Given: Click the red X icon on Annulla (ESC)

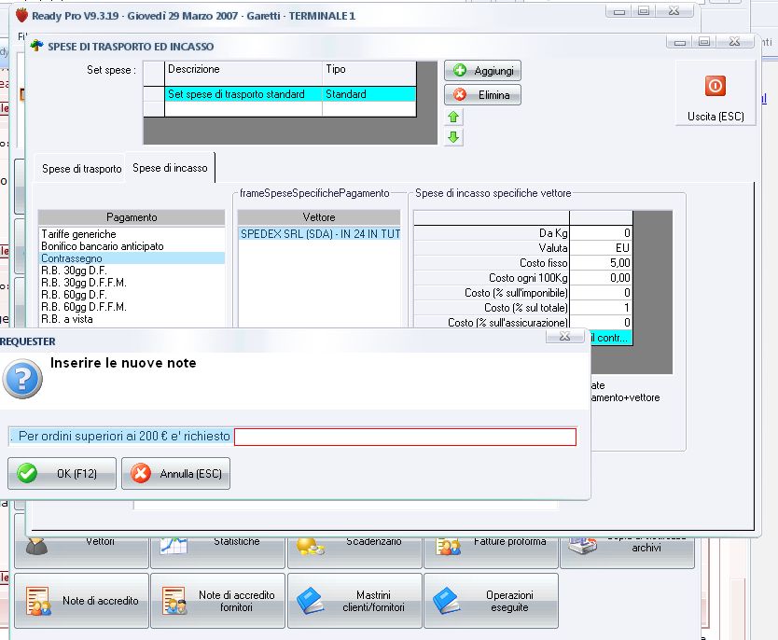Looking at the screenshot, I should click(141, 473).
